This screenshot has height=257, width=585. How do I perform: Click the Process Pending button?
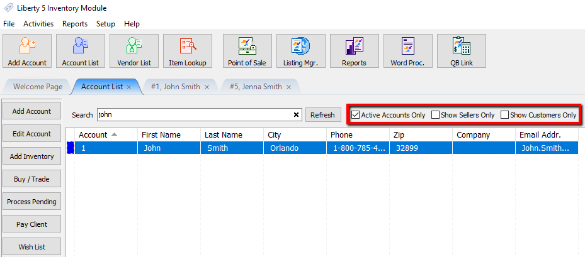(31, 202)
